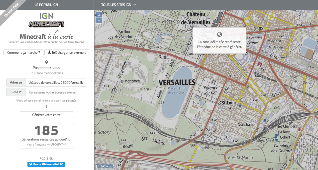This screenshot has height=170, width=318.
Task: Click the D 938 road label on map
Action: click(277, 94)
